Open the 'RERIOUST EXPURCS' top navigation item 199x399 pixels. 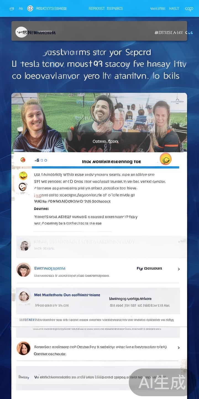pyautogui.click(x=106, y=9)
